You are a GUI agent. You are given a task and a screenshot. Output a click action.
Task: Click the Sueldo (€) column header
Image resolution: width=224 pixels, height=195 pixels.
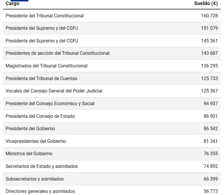pyautogui.click(x=206, y=3)
